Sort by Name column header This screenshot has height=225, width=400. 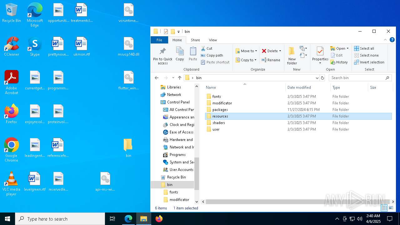(x=245, y=87)
